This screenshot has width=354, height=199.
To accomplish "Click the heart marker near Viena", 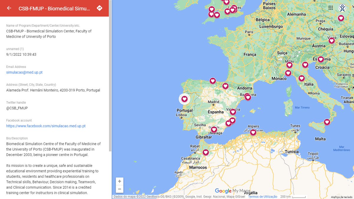I will 332,41.
